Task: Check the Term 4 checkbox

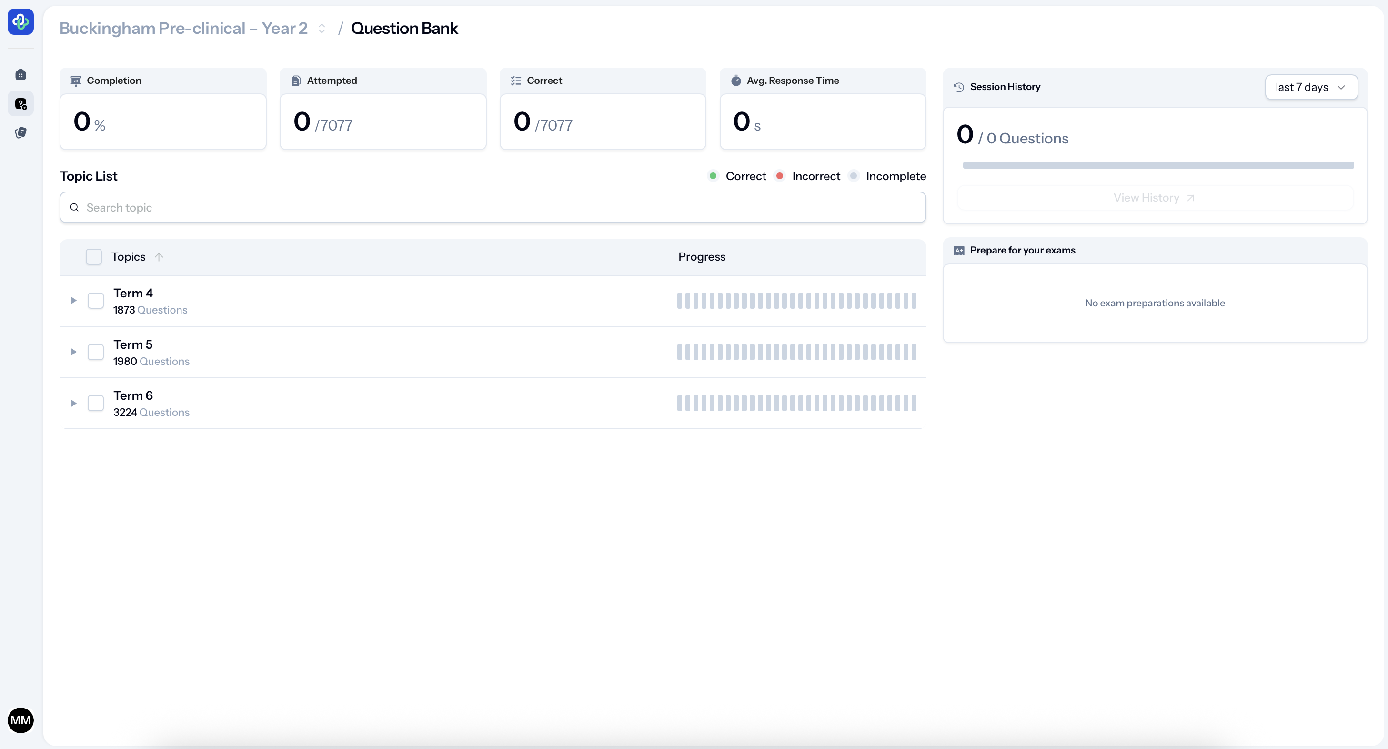Action: point(95,301)
